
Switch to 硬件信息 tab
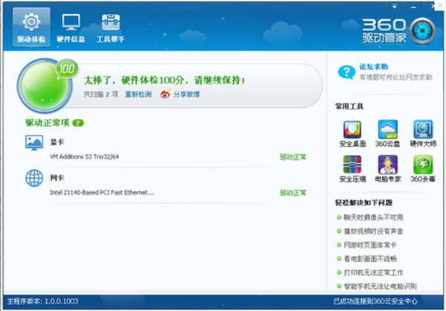pyautogui.click(x=71, y=27)
